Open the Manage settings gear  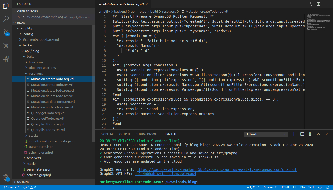tap(6, 177)
